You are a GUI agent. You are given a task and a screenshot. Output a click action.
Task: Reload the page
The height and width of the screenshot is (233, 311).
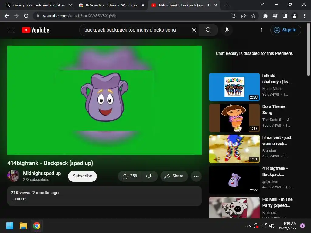[26, 16]
